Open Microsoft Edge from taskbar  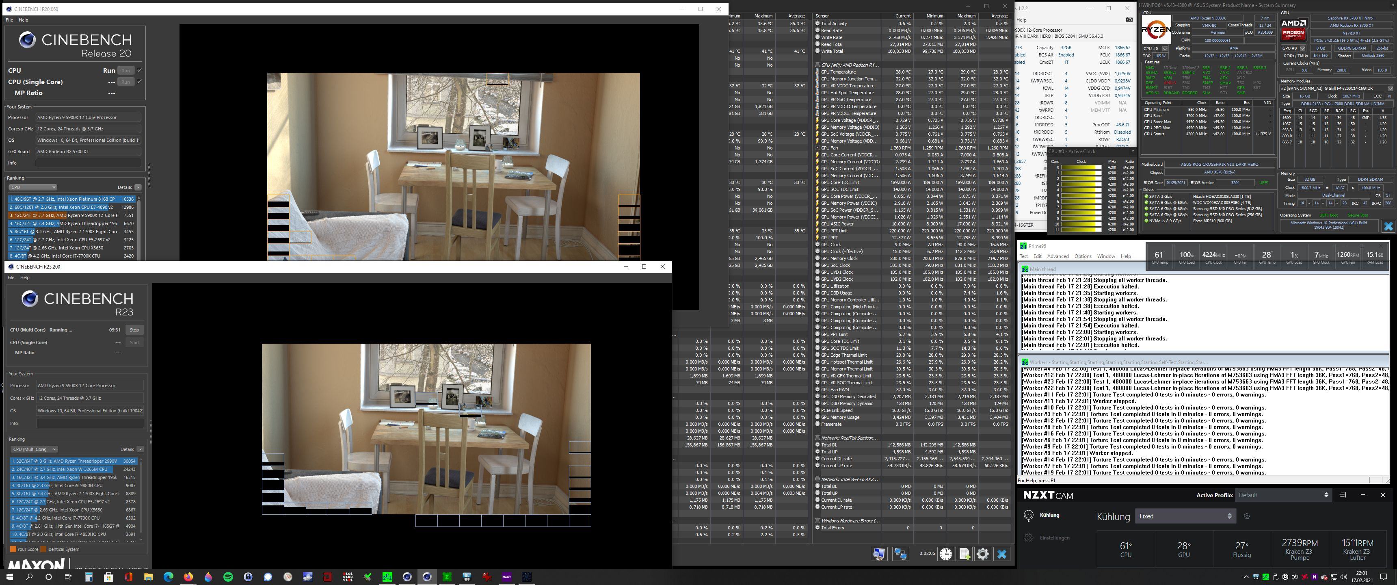click(168, 577)
